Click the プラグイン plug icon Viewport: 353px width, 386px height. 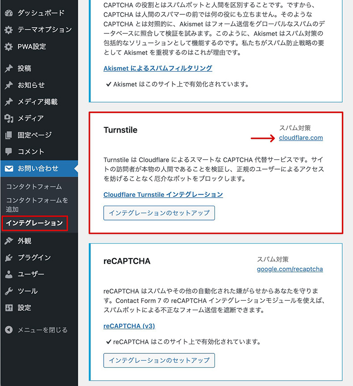(x=8, y=257)
